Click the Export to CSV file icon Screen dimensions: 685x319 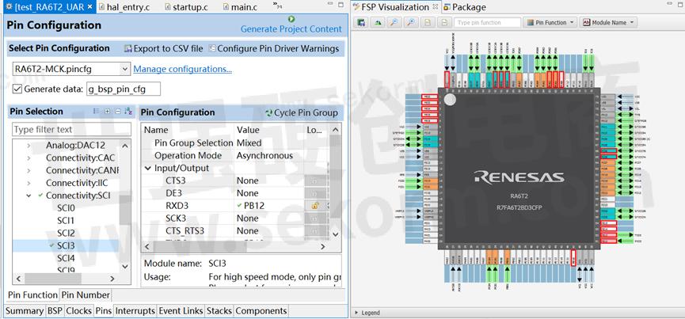point(128,49)
